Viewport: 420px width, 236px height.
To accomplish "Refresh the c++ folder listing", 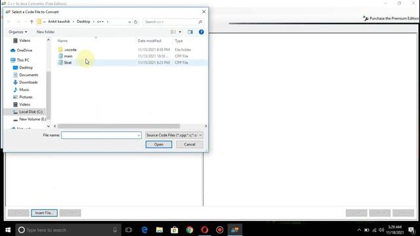I will pyautogui.click(x=136, y=22).
